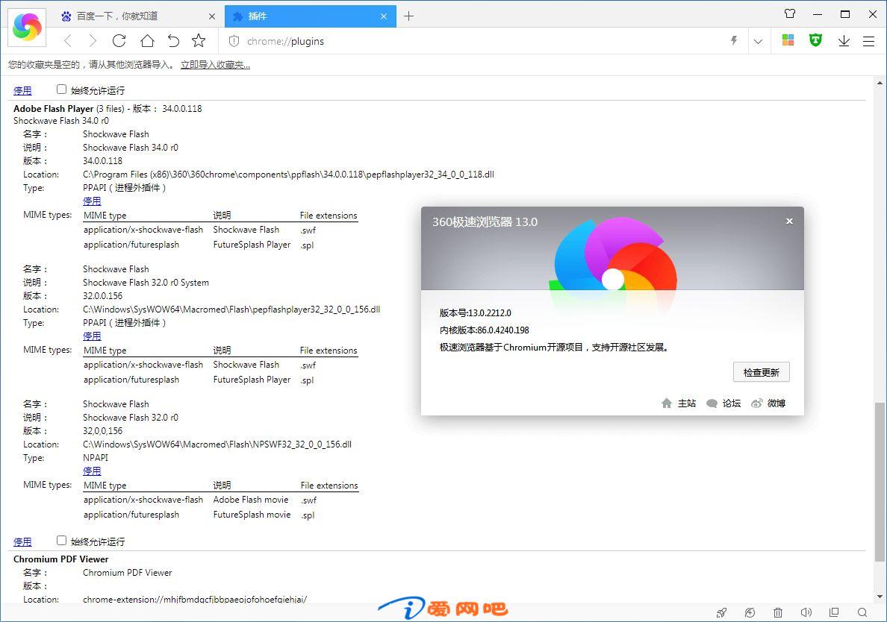The width and height of the screenshot is (887, 622).
Task: Open the address bar dropdown arrow
Action: pyautogui.click(x=758, y=41)
